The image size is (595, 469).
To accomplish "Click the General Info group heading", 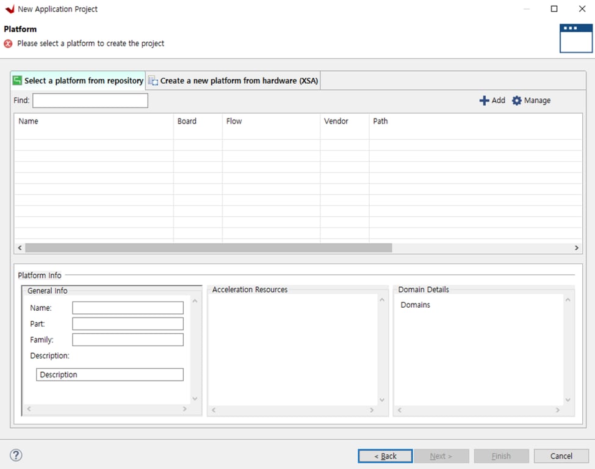I will 48,291.
